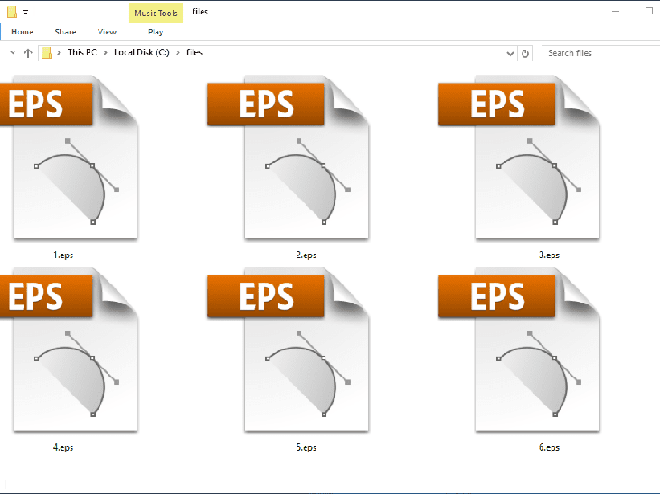Open the quick access toolbar dropdown arrow
This screenshot has width=660, height=494.
(25, 13)
